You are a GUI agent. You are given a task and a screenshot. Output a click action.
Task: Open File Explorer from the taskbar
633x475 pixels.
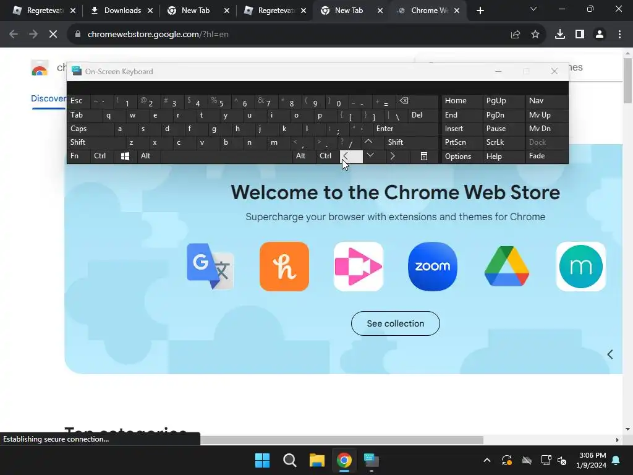(x=317, y=460)
